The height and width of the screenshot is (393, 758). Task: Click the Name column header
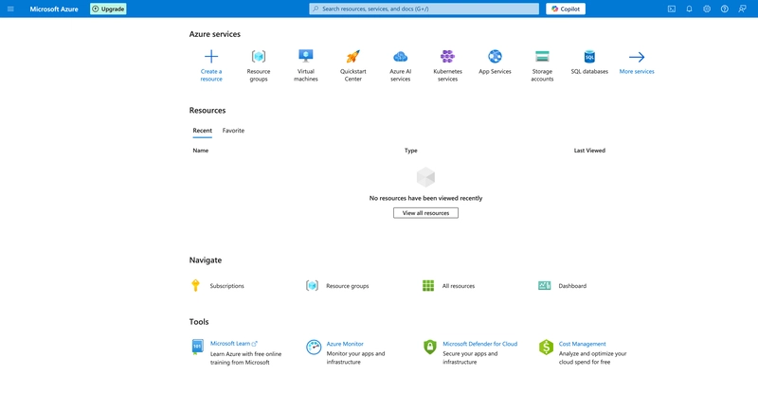pyautogui.click(x=201, y=151)
